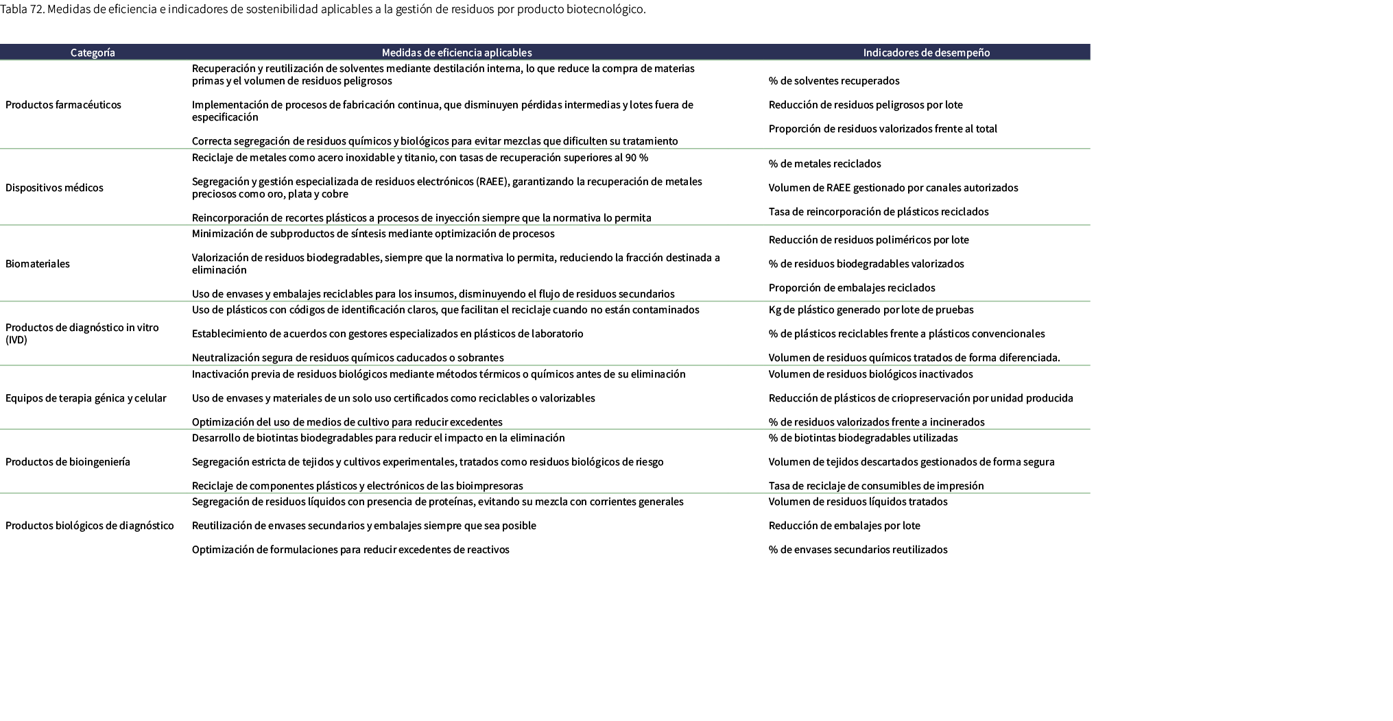1393x721 pixels.
Task: Select the 'Productos de bioingeniería' row label
Action: pyautogui.click(x=67, y=462)
